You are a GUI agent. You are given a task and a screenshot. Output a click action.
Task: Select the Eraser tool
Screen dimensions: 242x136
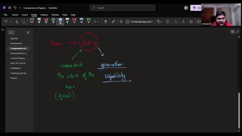(x=113, y=22)
